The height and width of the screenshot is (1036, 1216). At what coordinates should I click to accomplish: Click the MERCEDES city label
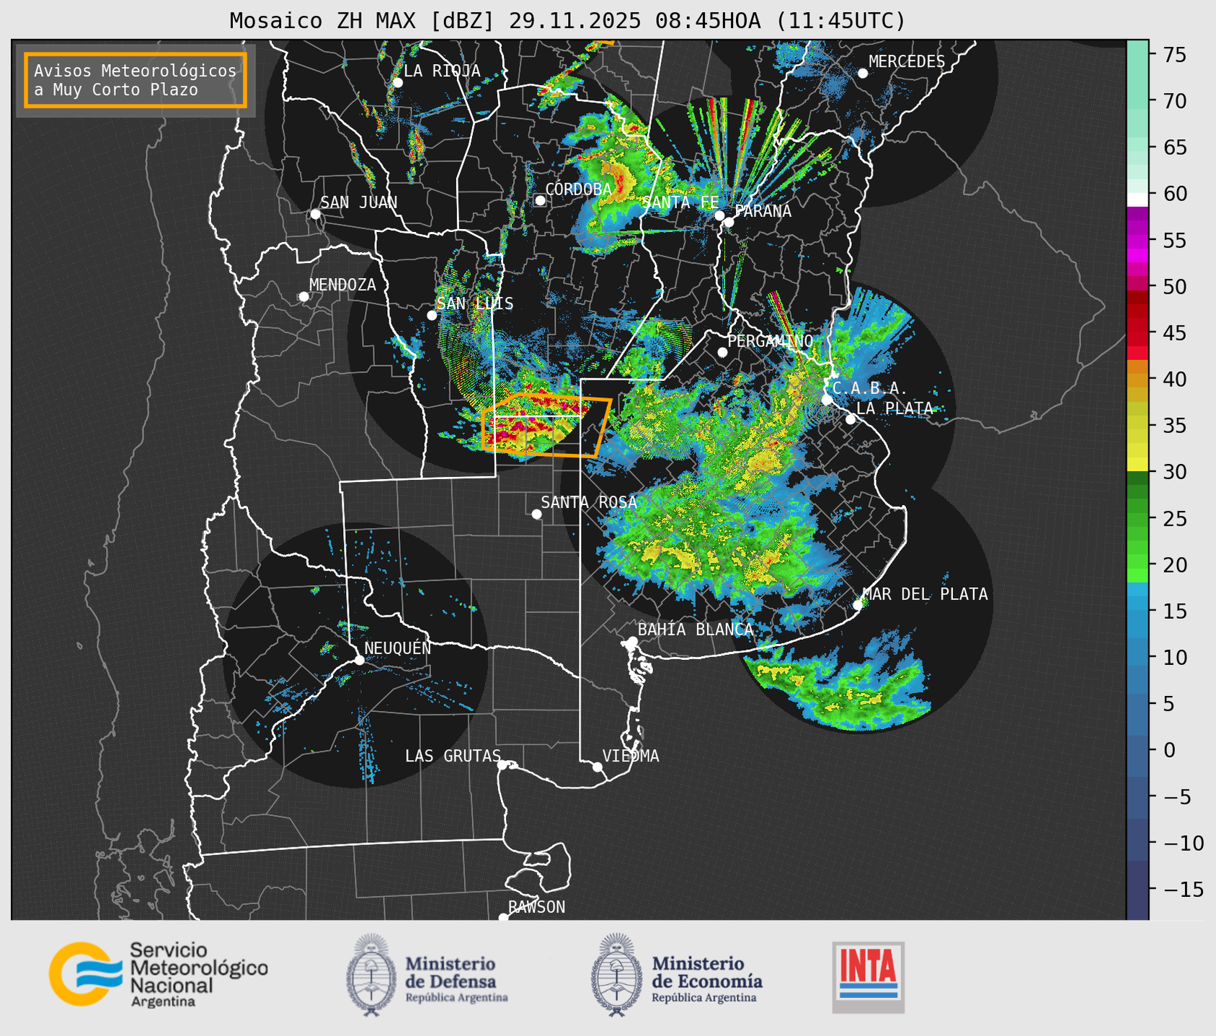point(906,62)
